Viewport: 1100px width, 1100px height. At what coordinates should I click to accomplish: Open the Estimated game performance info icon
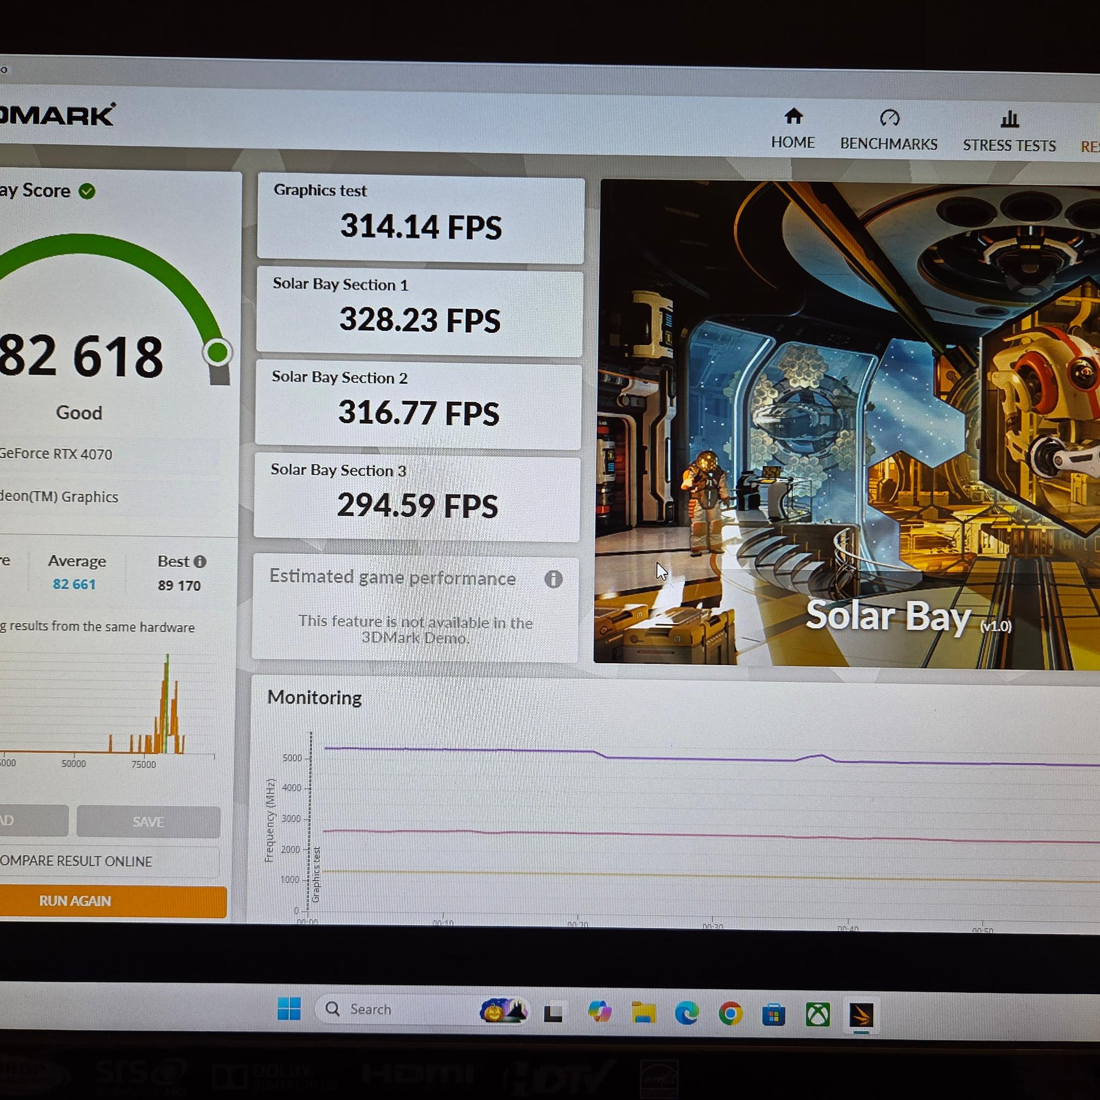pyautogui.click(x=553, y=579)
